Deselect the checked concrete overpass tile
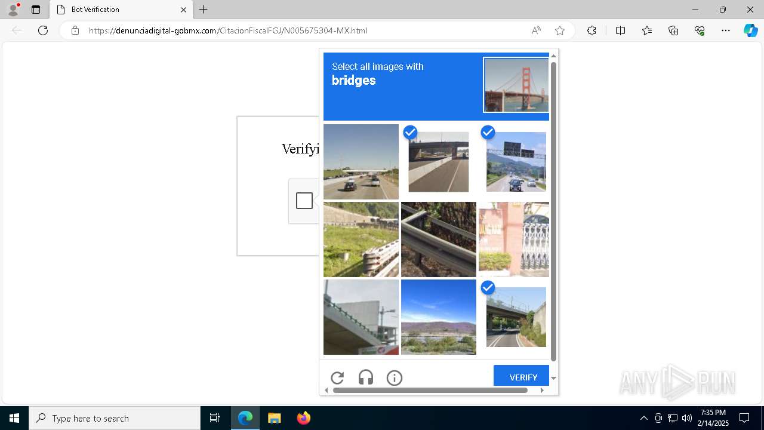Screen dimensions: 764x430 439,162
